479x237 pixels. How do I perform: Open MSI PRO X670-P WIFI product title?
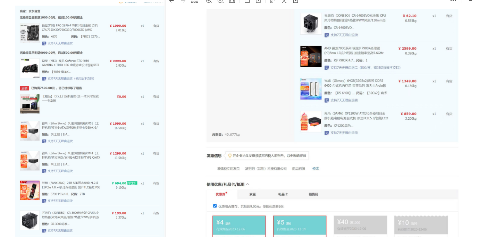coord(70,28)
